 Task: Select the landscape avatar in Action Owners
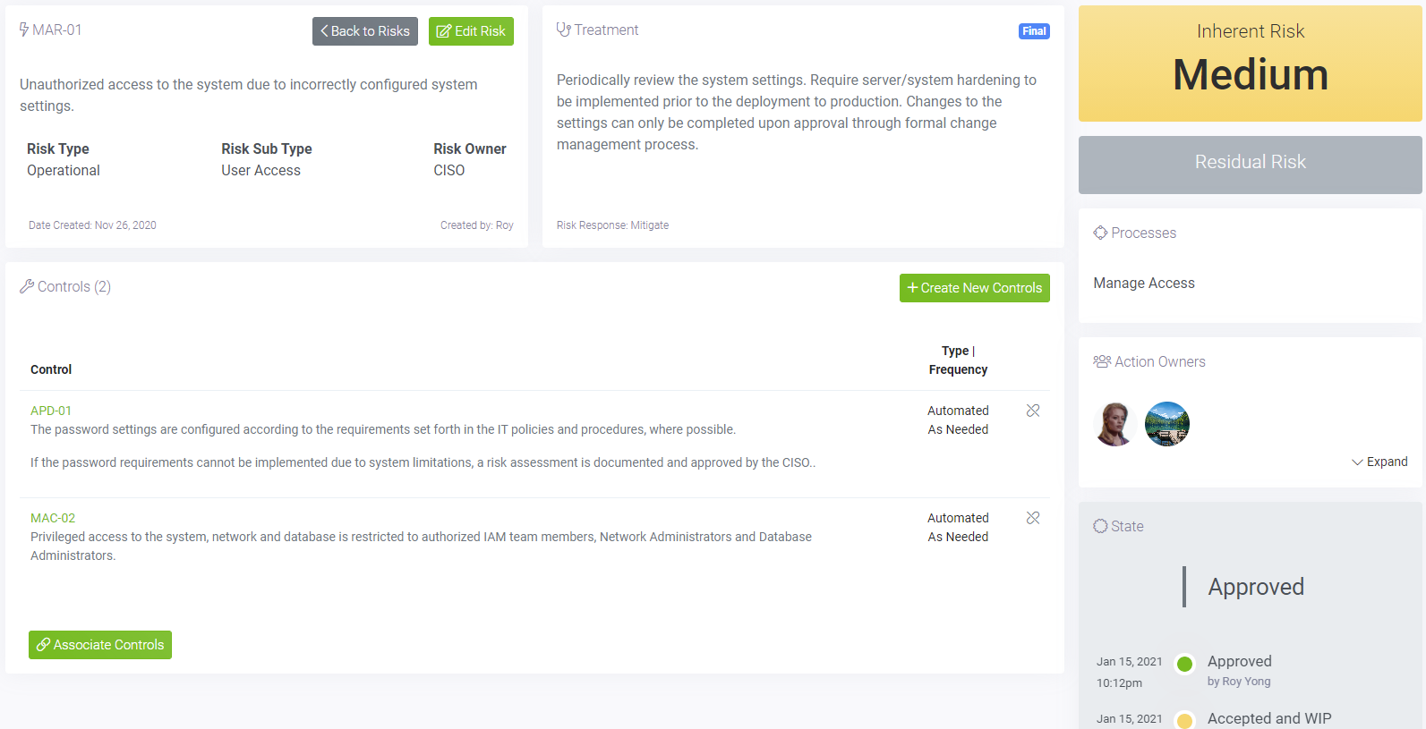pyautogui.click(x=1167, y=424)
